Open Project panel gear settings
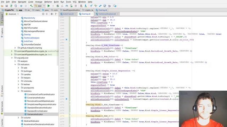The image size is (227, 127). pos(52,14)
